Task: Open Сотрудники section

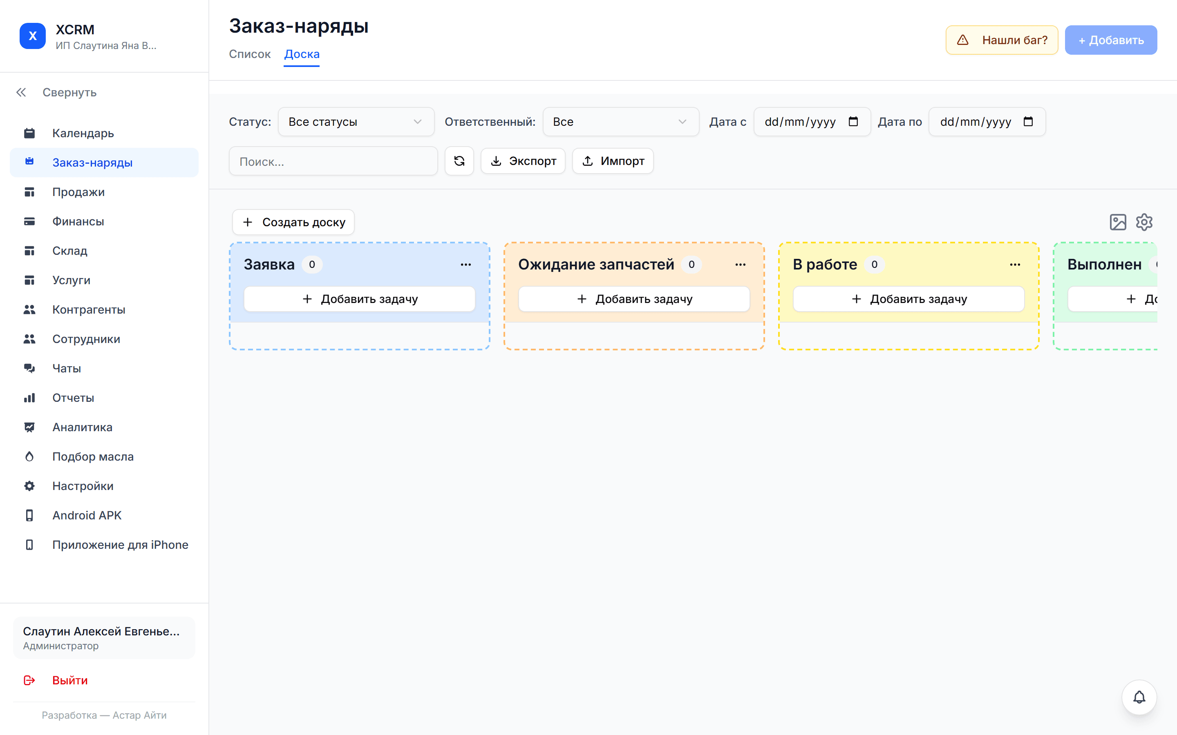Action: [x=104, y=339]
